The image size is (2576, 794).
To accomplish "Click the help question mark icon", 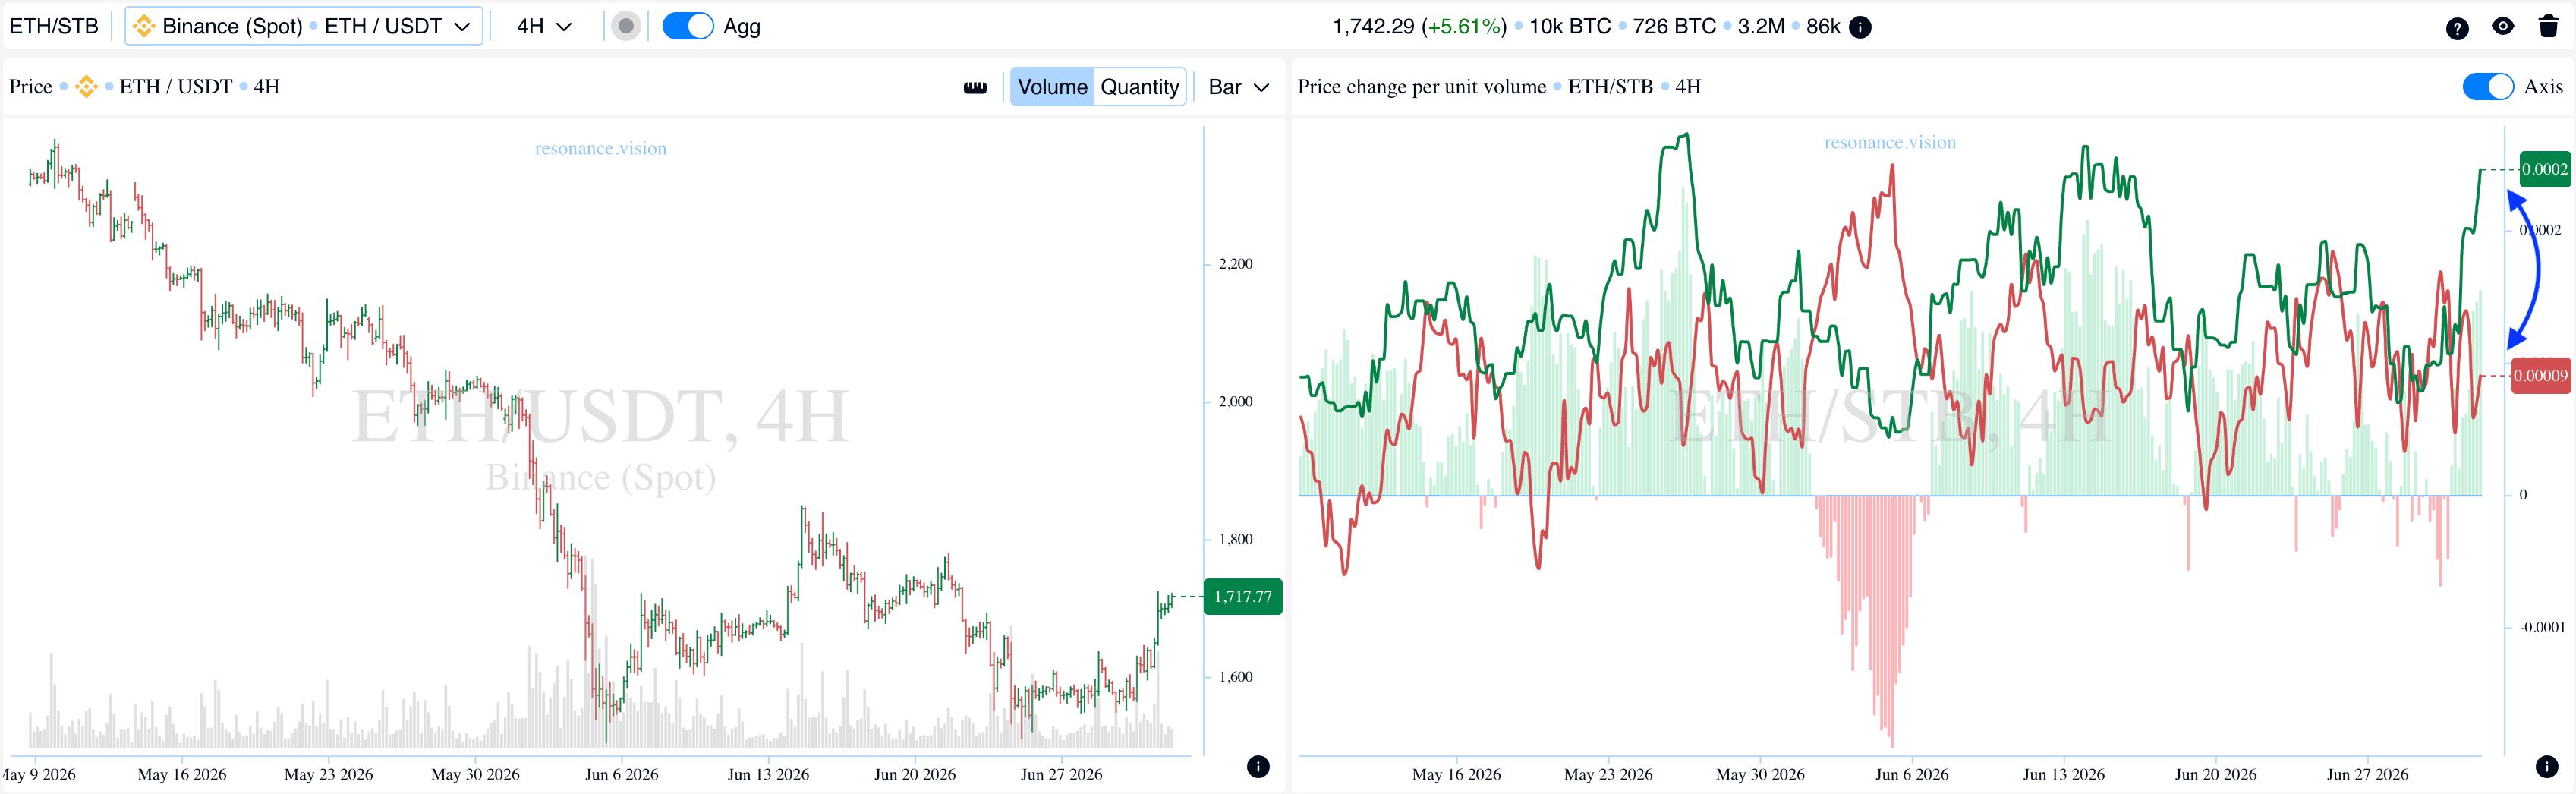I will [x=2457, y=28].
